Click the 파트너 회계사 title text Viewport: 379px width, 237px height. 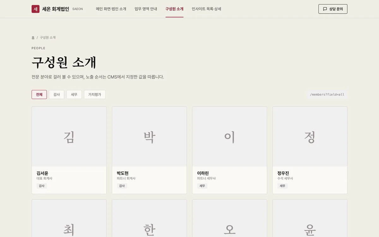pyautogui.click(x=126, y=179)
